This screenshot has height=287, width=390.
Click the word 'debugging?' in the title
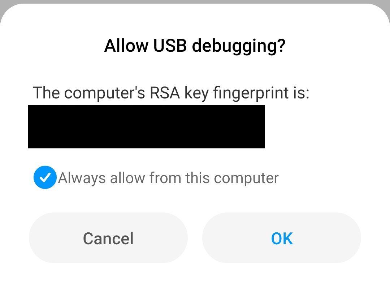239,46
